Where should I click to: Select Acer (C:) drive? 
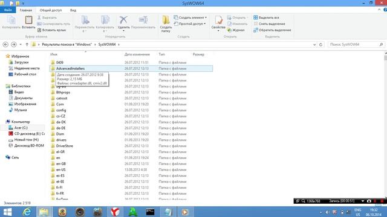[21, 128]
